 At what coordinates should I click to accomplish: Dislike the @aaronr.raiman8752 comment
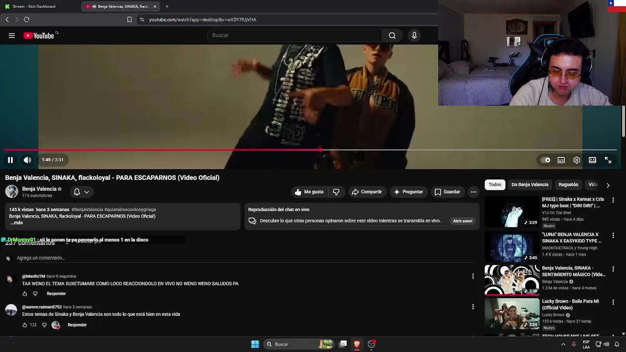(44, 325)
